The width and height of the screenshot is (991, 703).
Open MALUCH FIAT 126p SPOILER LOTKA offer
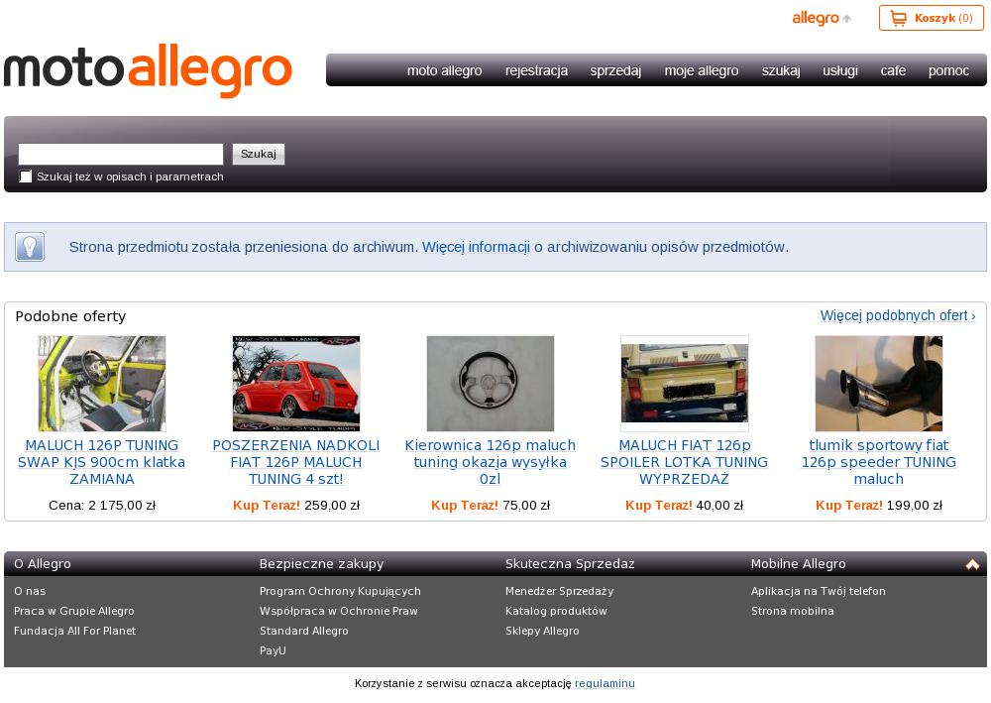pos(685,462)
